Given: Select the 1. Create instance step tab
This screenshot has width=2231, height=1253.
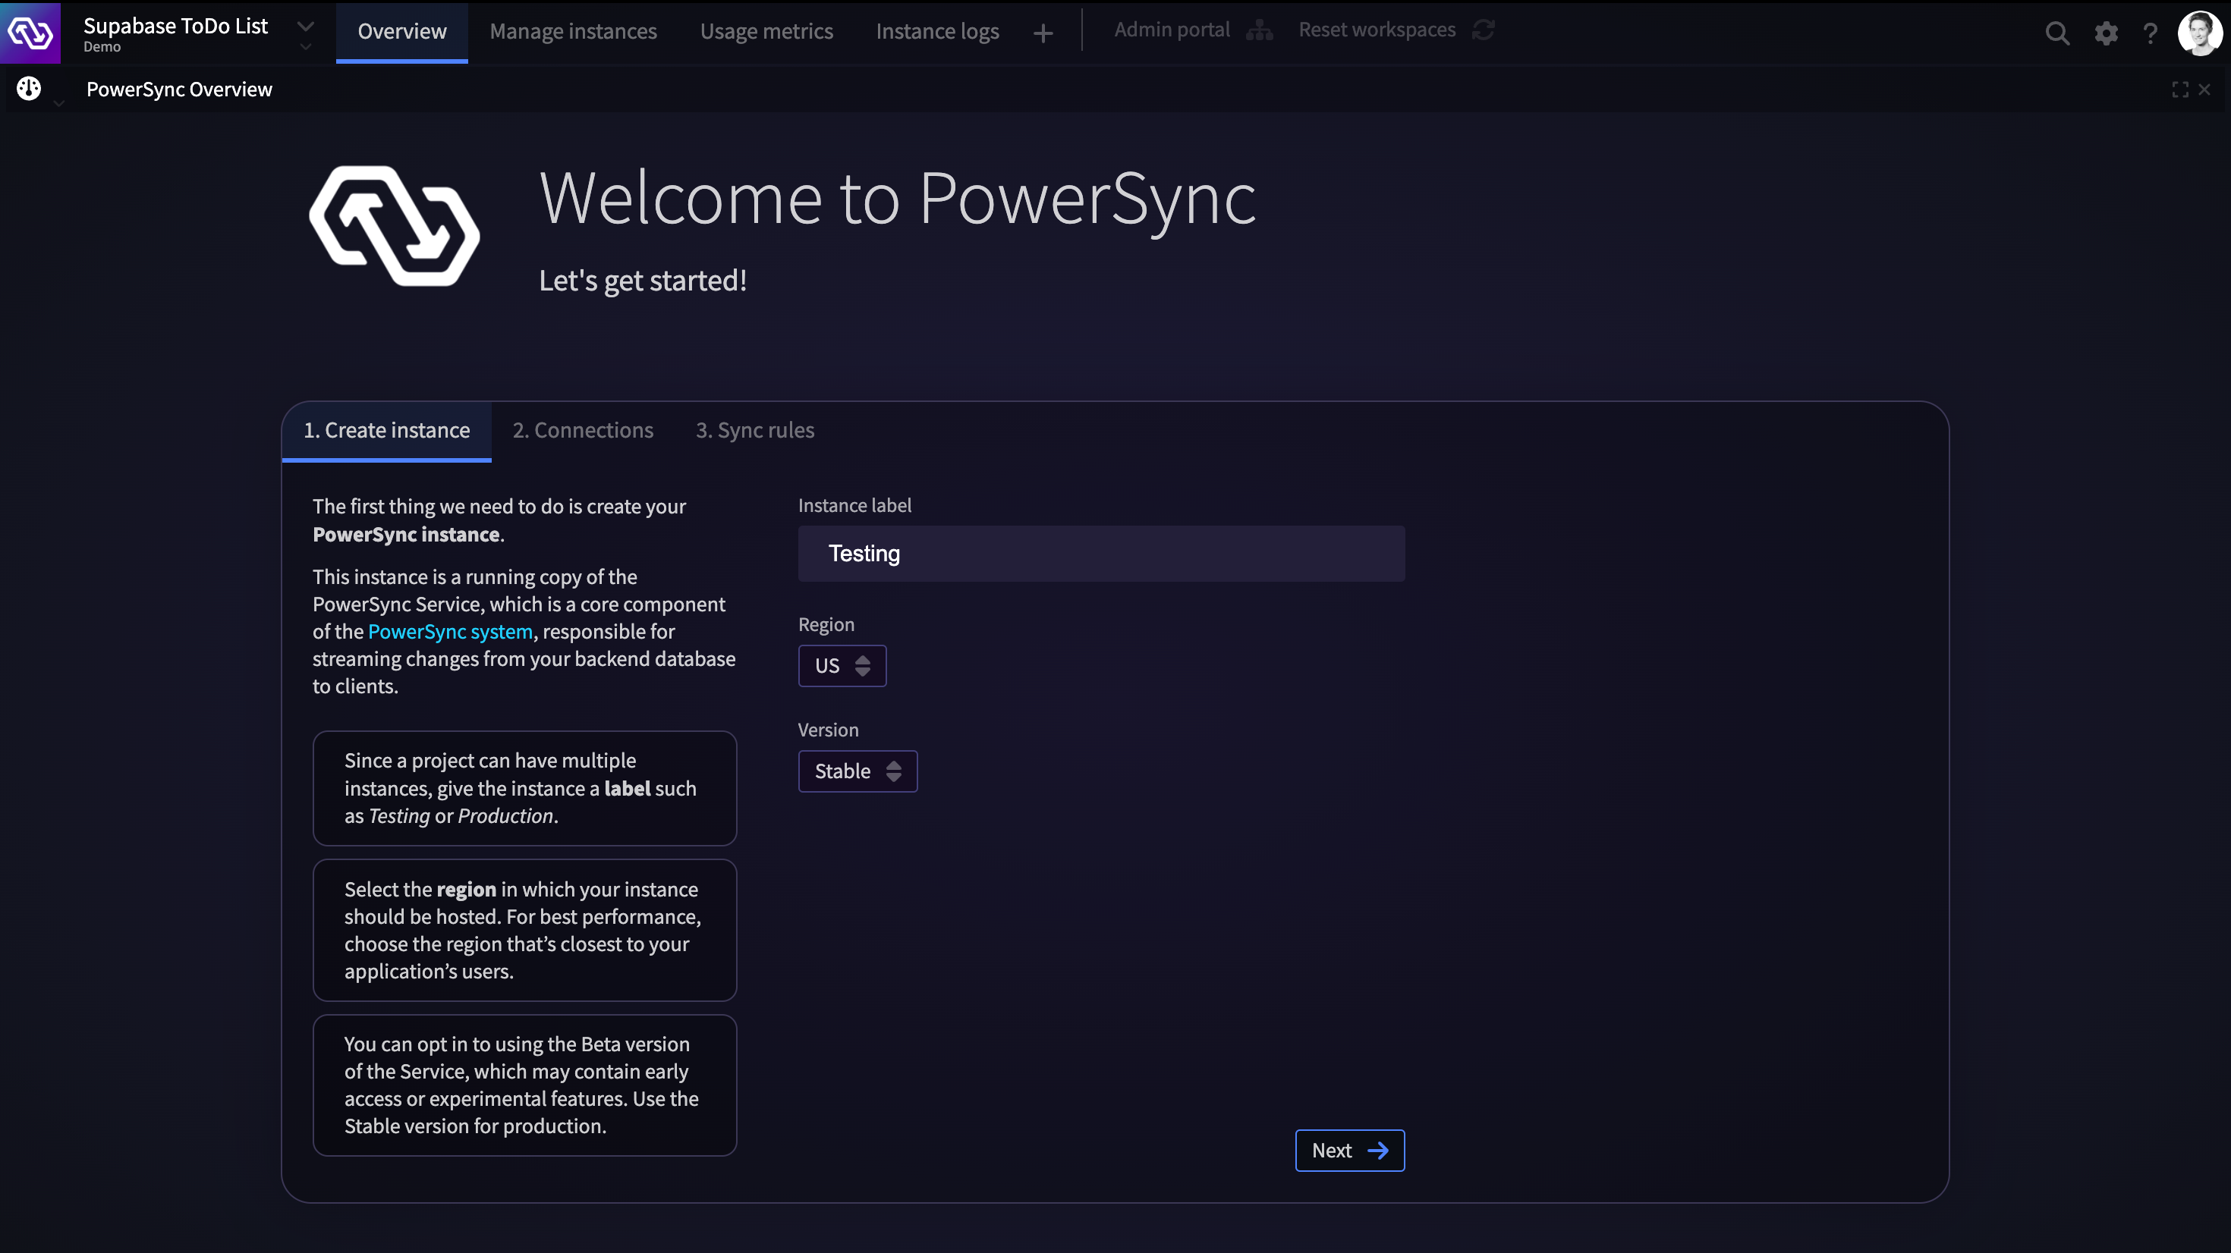Looking at the screenshot, I should click(x=386, y=430).
